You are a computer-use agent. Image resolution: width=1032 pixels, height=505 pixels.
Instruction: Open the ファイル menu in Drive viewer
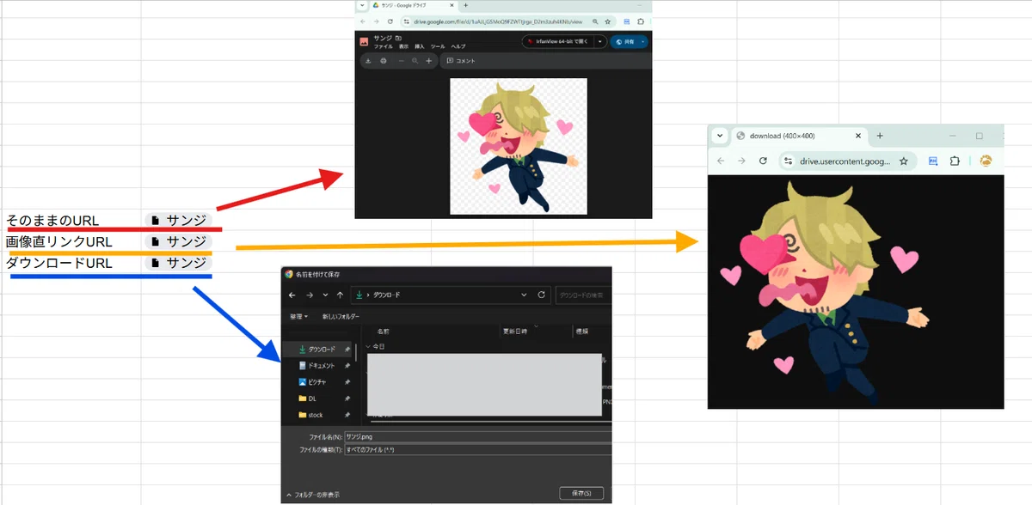pyautogui.click(x=383, y=46)
